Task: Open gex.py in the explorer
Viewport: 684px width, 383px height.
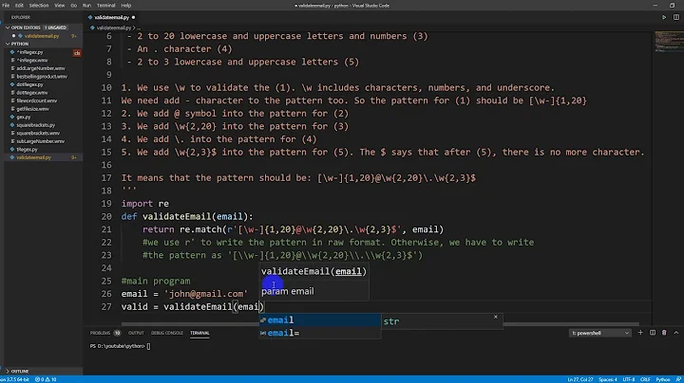Action: (24, 117)
